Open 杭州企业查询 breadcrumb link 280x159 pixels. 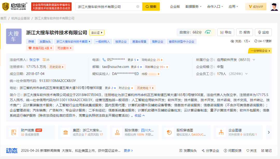(20, 18)
